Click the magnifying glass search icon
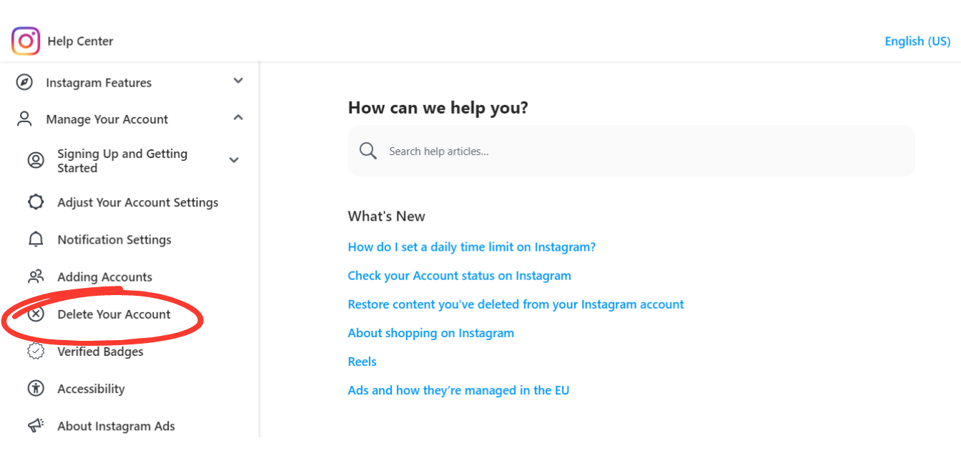 coord(368,151)
